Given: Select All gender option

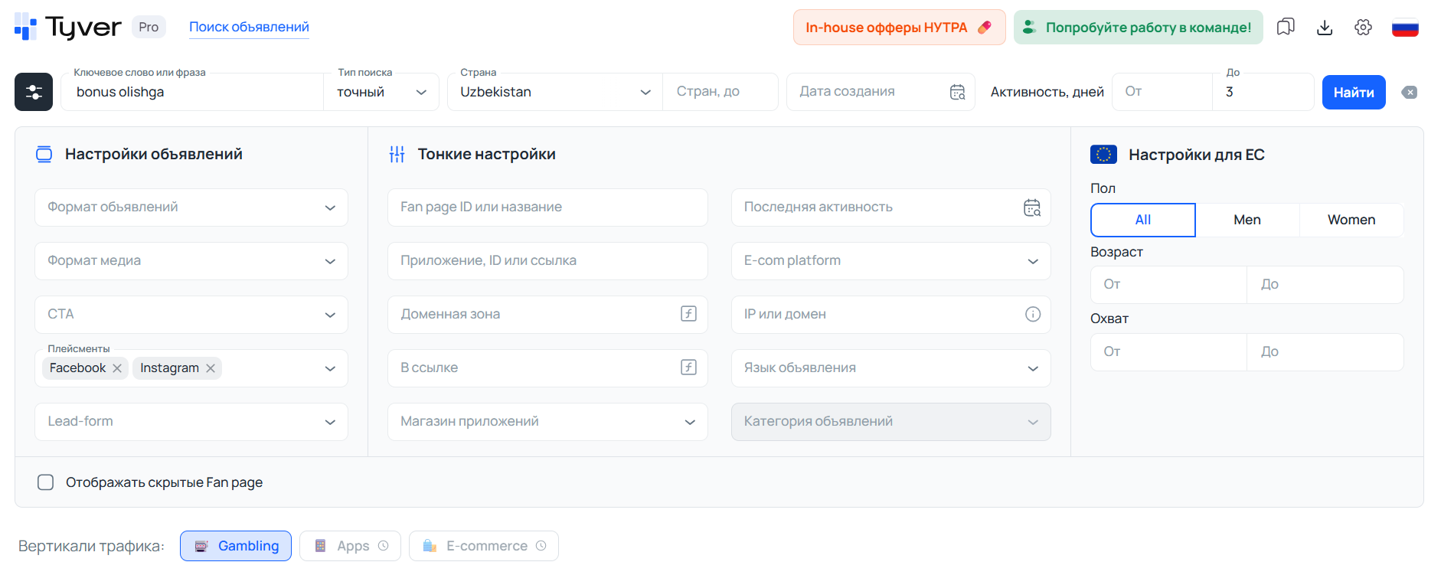Looking at the screenshot, I should click(1143, 220).
